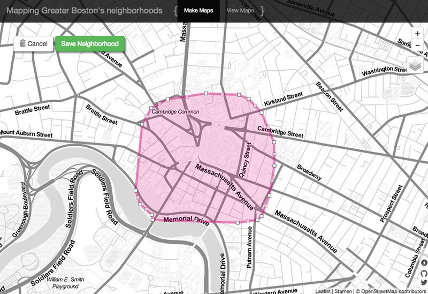
Task: Zoom in with the plus button
Action: [x=417, y=34]
